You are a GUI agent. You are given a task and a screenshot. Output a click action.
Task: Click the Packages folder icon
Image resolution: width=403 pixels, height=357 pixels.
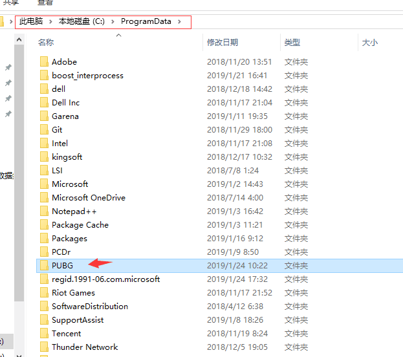44,238
